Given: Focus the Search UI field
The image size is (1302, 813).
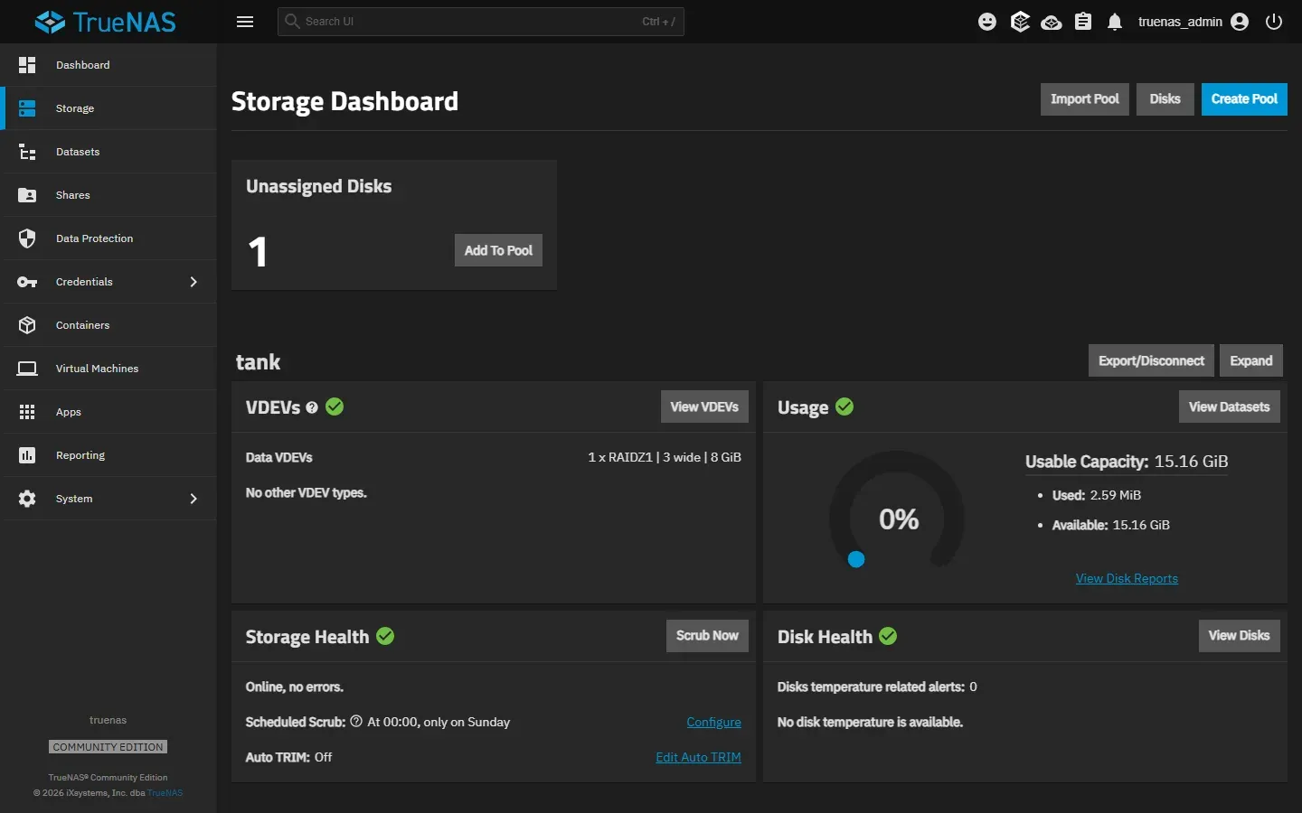Looking at the screenshot, I should coord(481,22).
